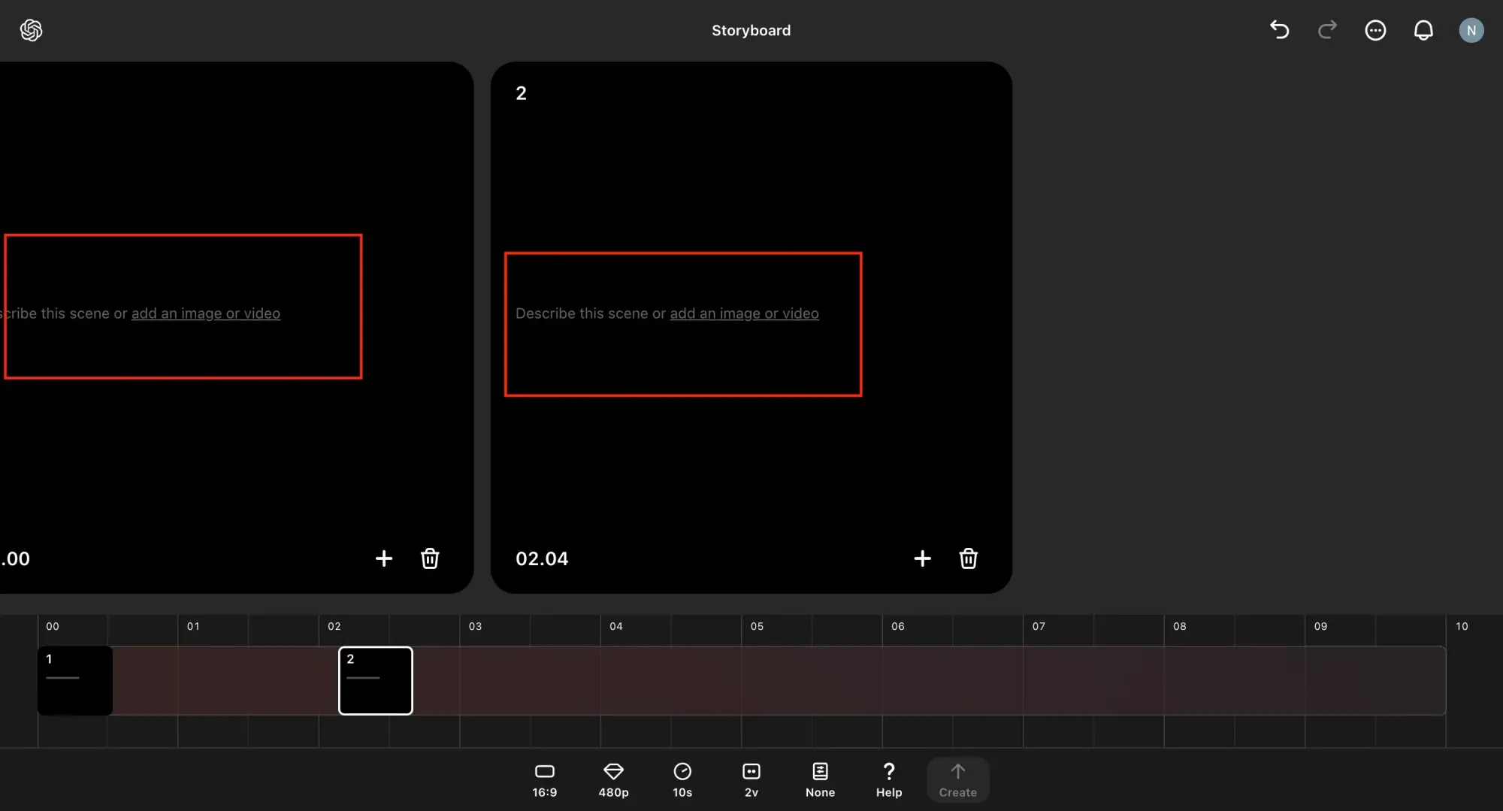
Task: Add a card after scene 2
Action: (922, 558)
